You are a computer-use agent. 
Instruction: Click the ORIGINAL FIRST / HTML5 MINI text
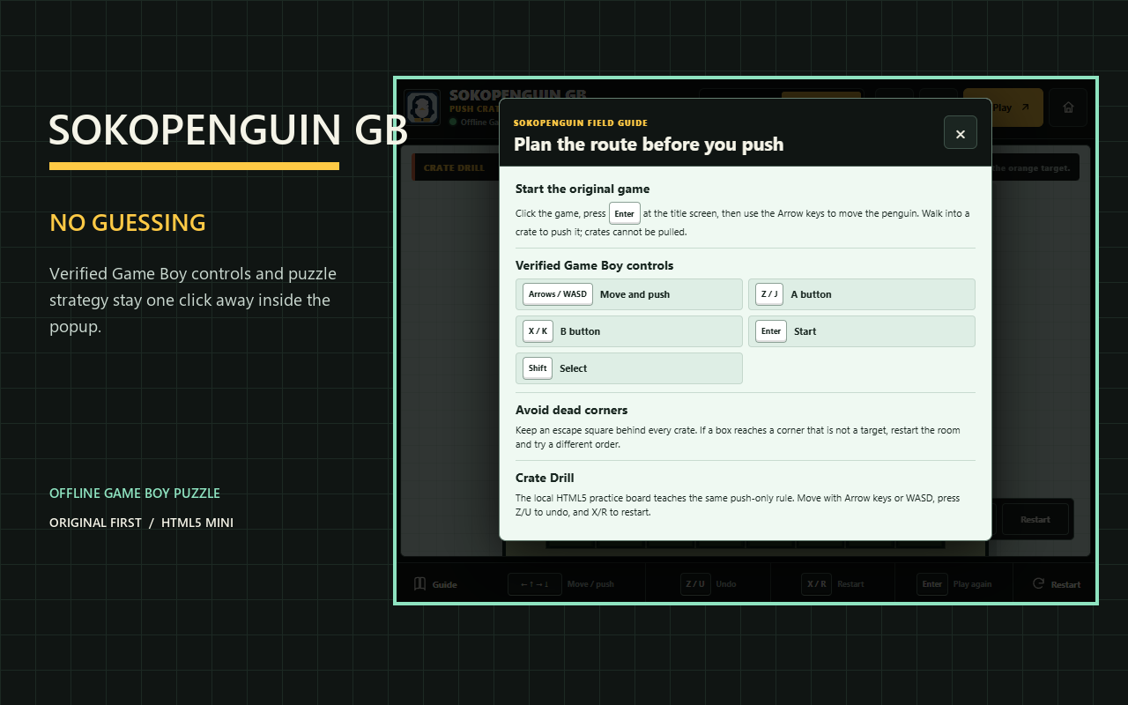pyautogui.click(x=141, y=523)
